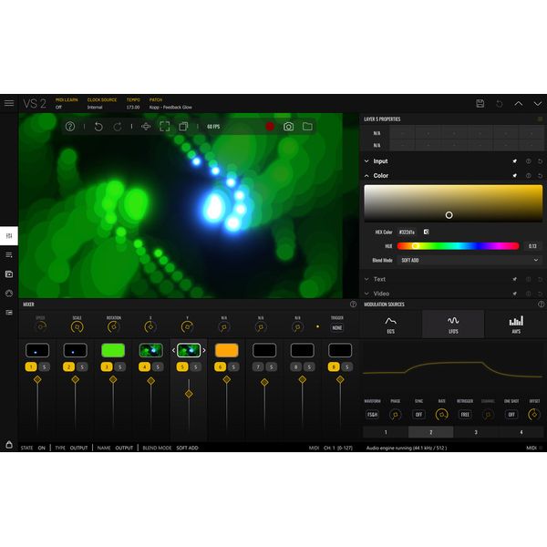The height and width of the screenshot is (547, 547).
Task: Switch to the AM's modulation tab
Action: [x=516, y=325]
